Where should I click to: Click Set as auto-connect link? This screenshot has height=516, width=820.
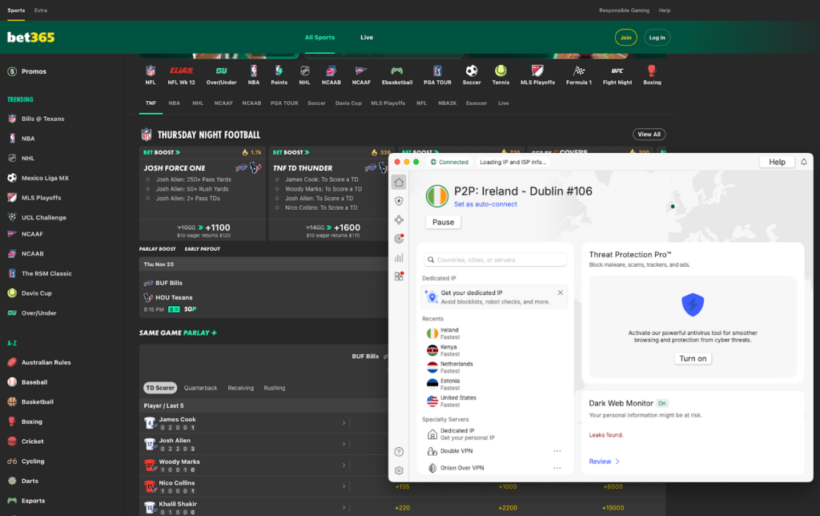(485, 204)
